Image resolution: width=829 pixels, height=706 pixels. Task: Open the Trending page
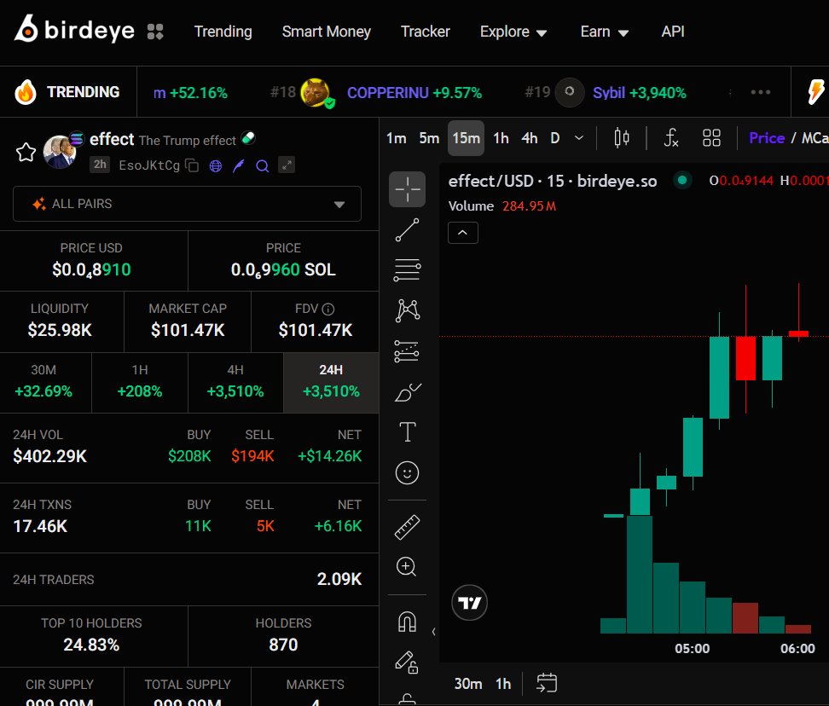pos(223,32)
